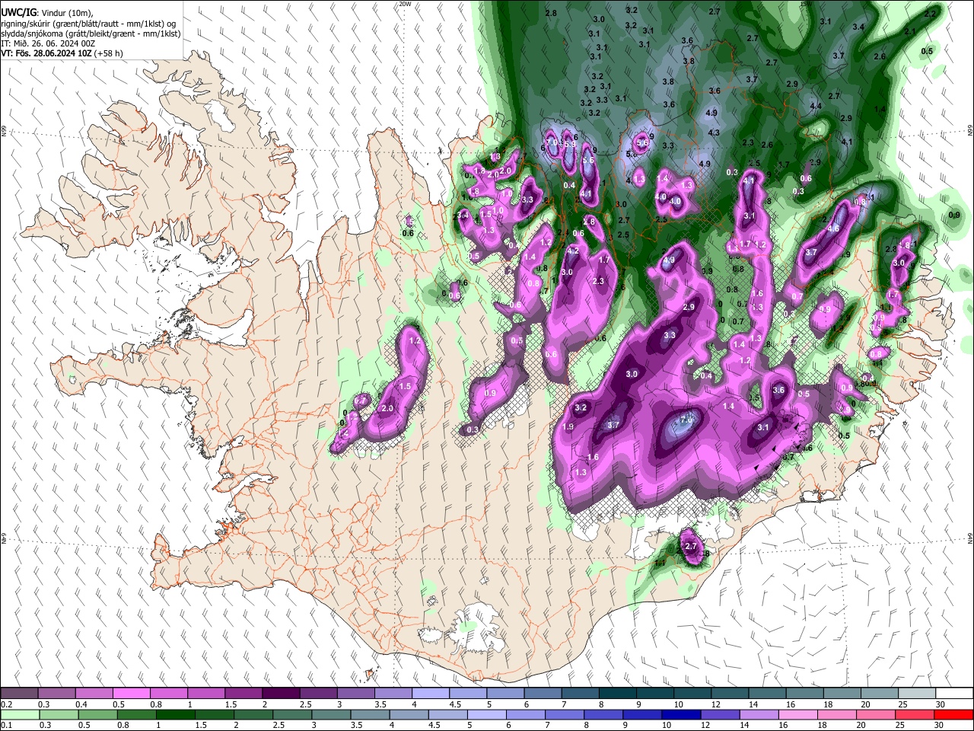Pick the light pink 16 swatch, lower legend row
Viewport: 974px width, 731px height.
pos(797,715)
